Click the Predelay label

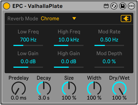[19, 78]
